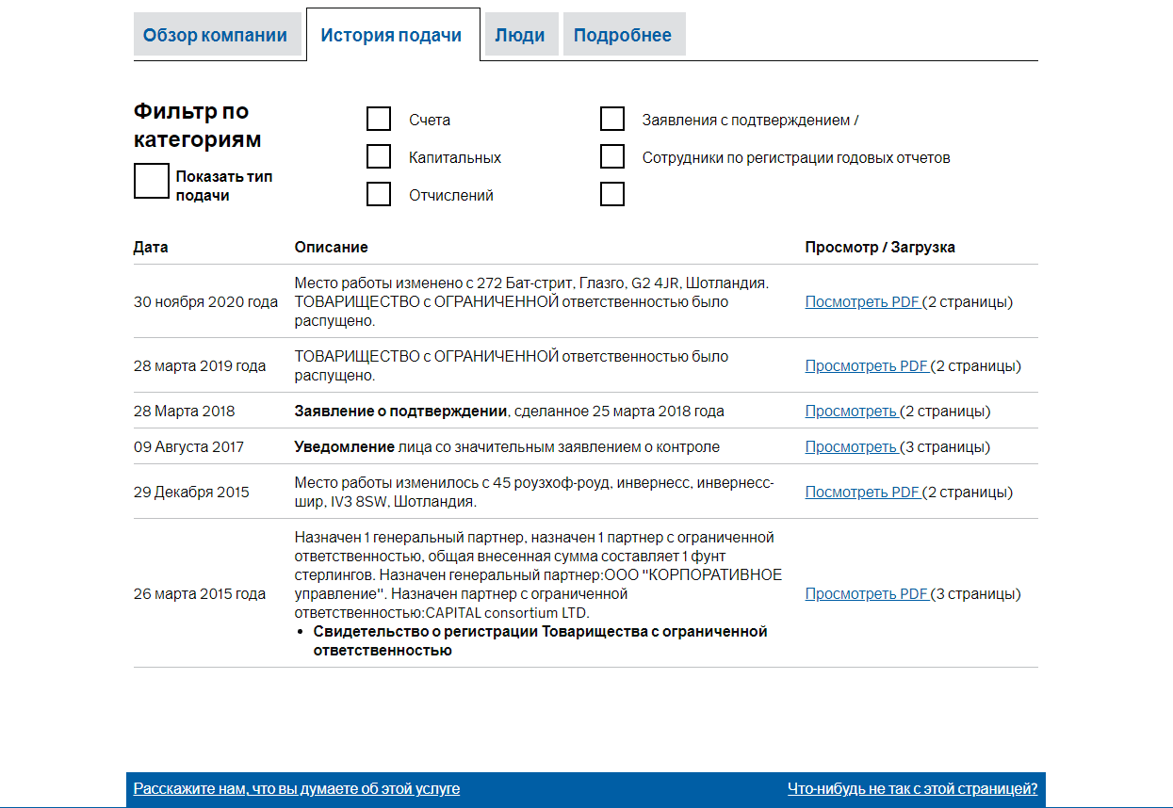Go to the Подробнее tab
Viewport: 1173px width, 808px height.
(623, 36)
